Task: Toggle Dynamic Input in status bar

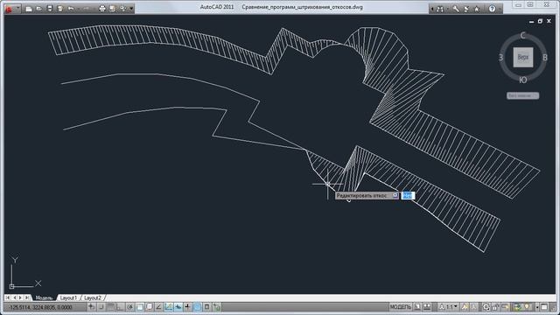Action: coord(178,307)
